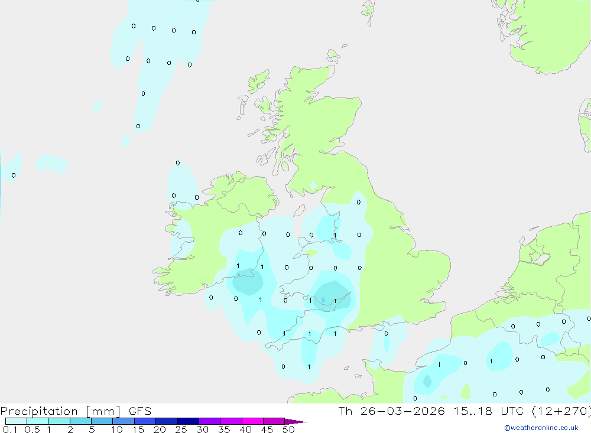This screenshot has width=591, height=433.
Task: Click the '0.5' legend scale value
Action: coord(32,429)
